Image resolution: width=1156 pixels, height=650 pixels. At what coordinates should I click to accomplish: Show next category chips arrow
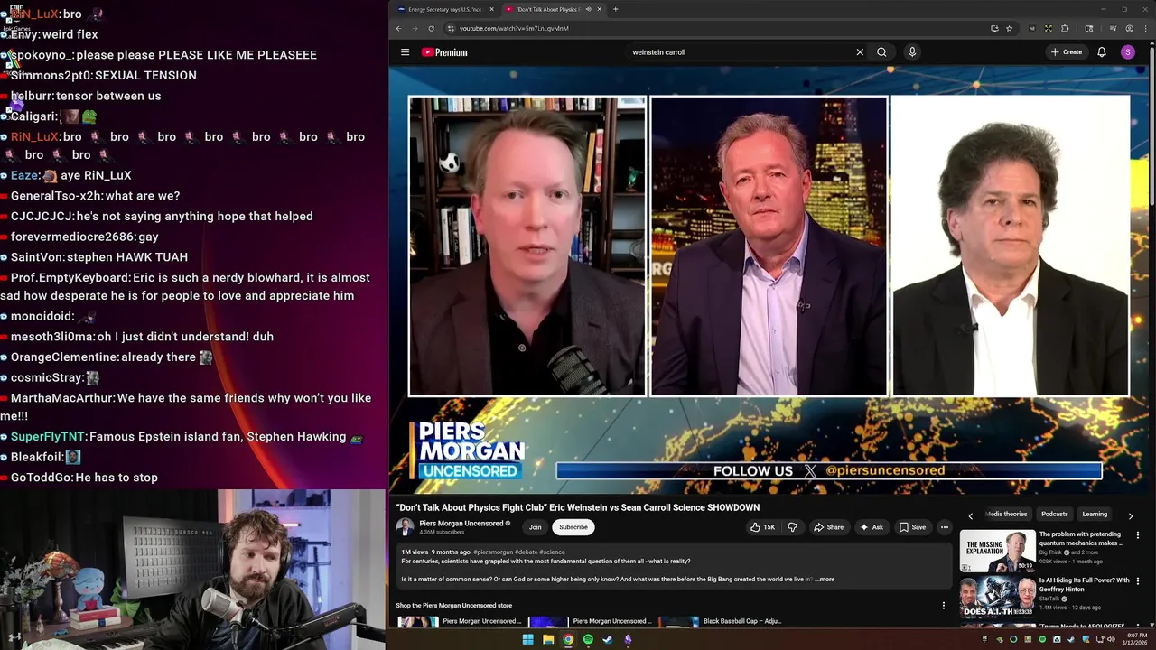coord(1130,515)
